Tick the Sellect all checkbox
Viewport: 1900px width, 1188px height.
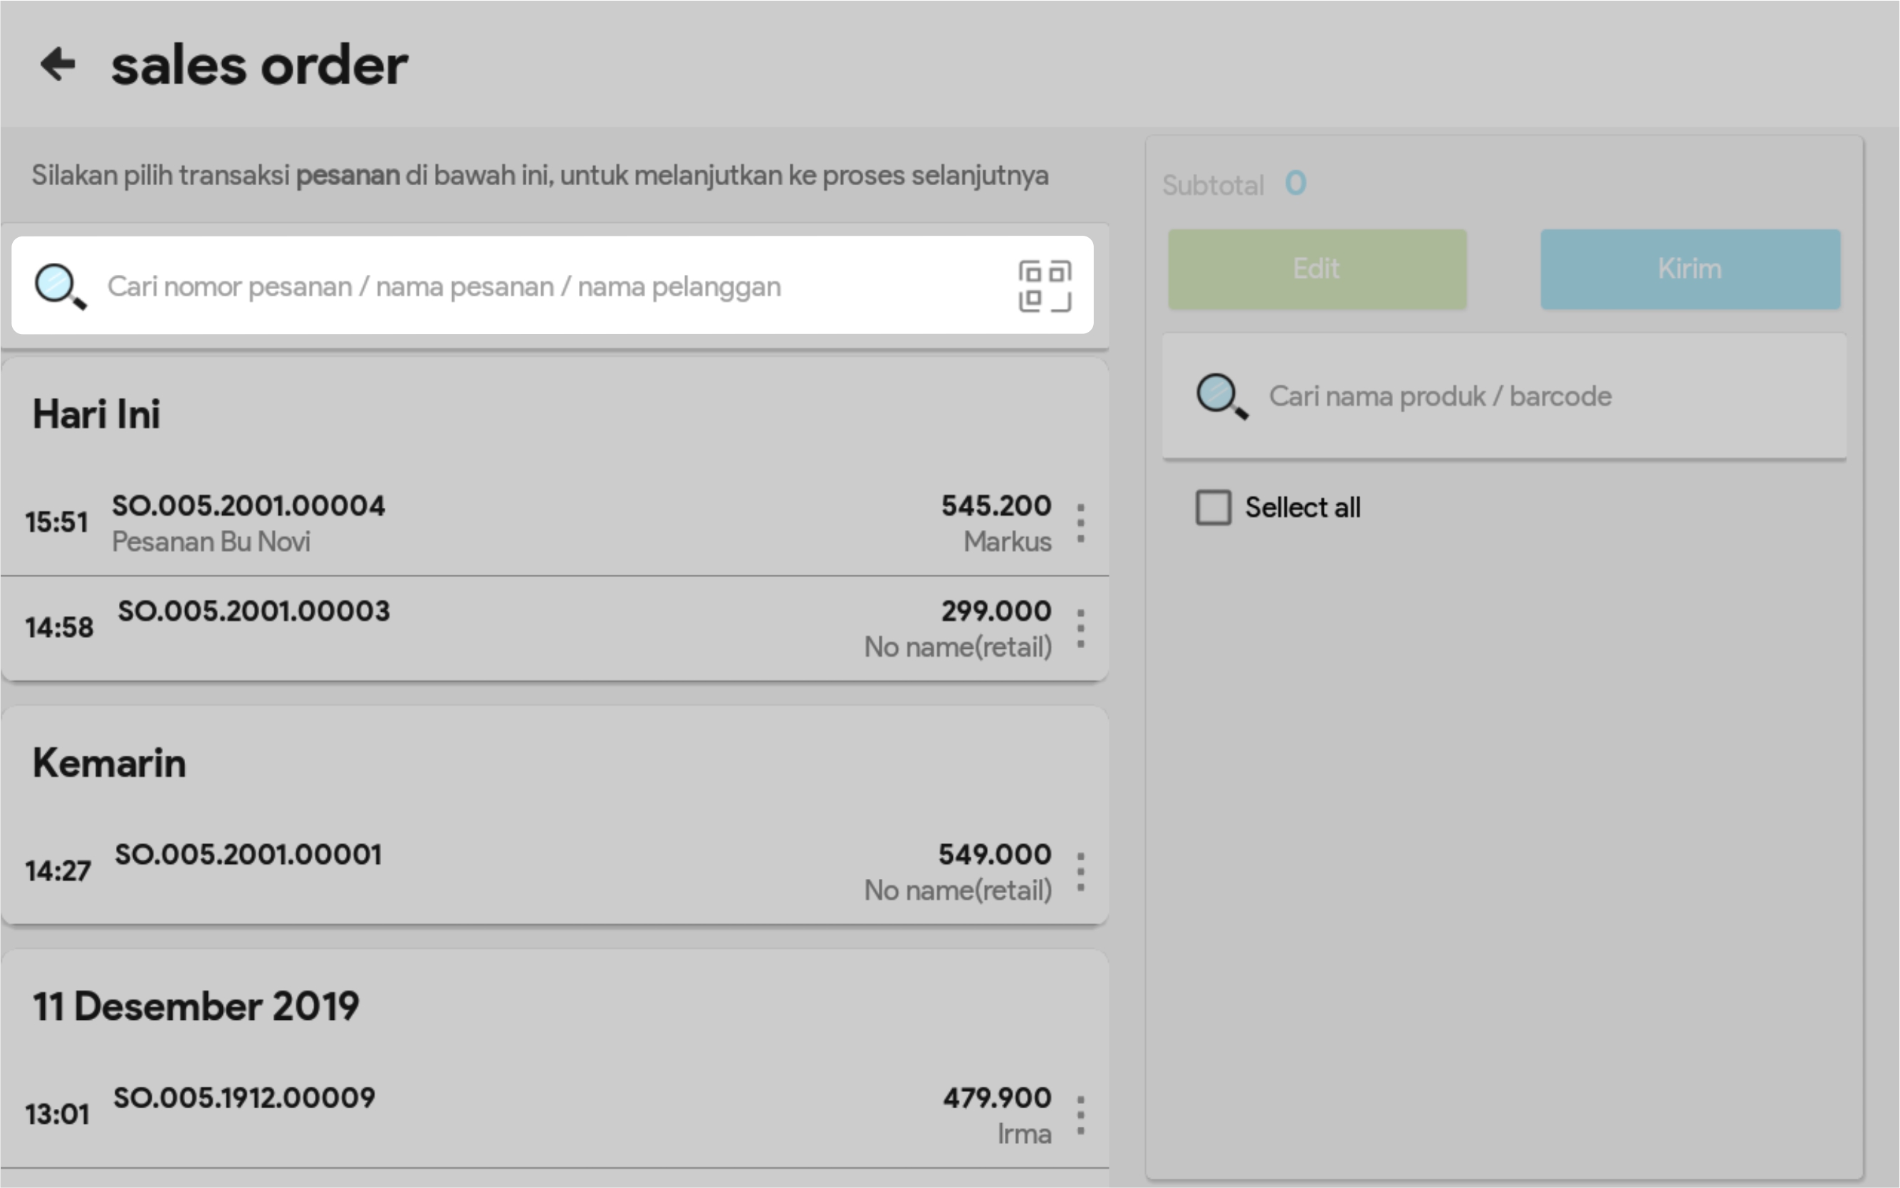coord(1213,508)
